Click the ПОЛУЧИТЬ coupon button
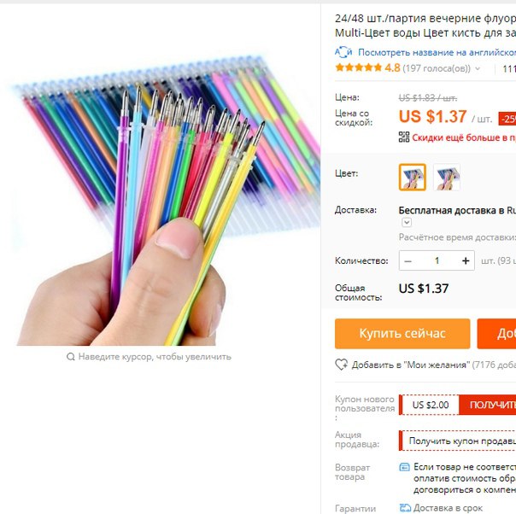The height and width of the screenshot is (514, 516). pyautogui.click(x=487, y=405)
